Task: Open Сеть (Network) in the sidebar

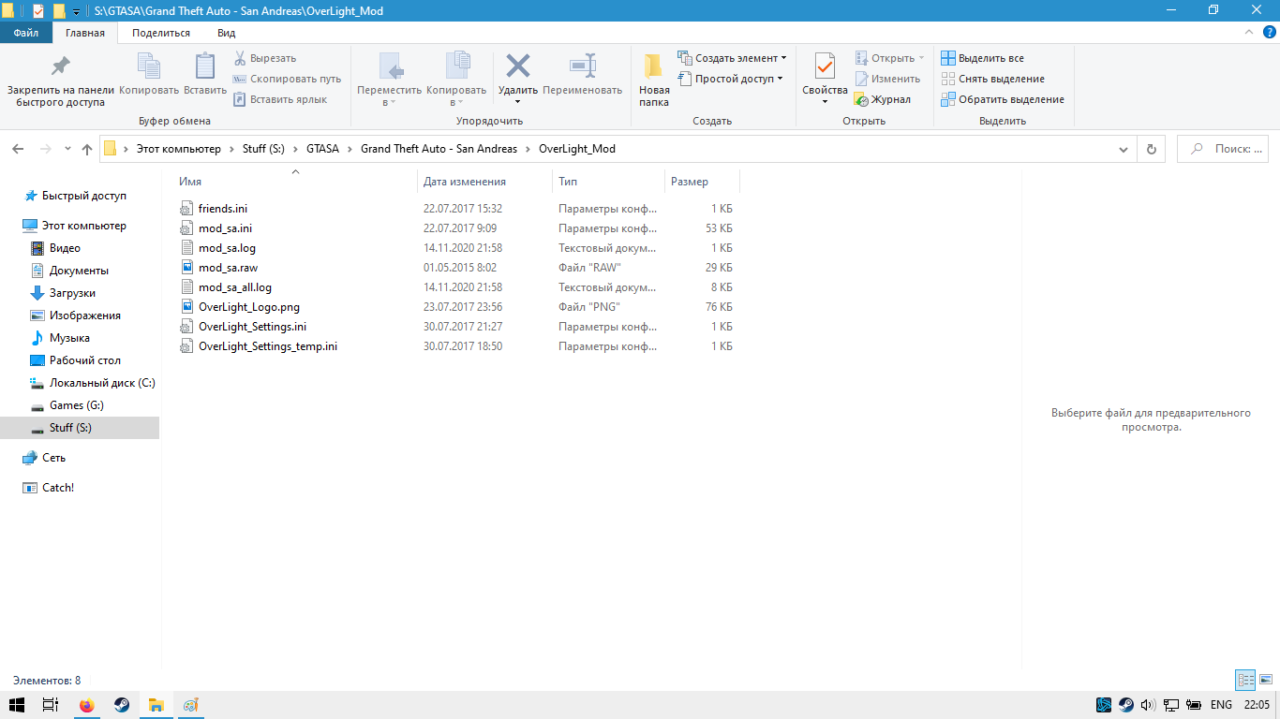Action: (53, 458)
